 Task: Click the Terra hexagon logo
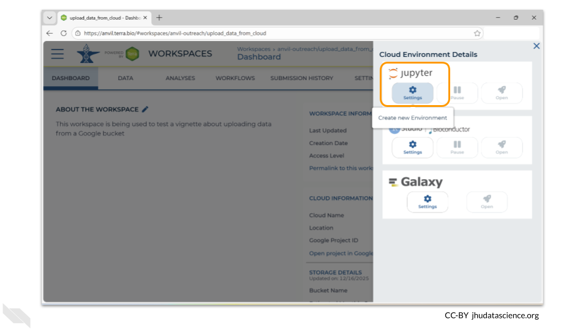click(x=132, y=54)
